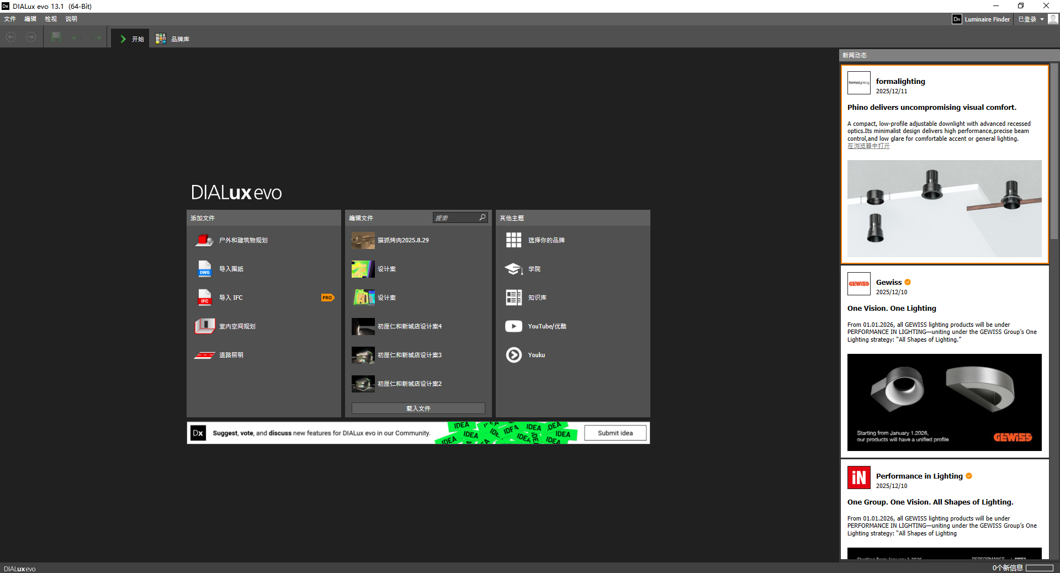Click the YouTube/优酷 label text
This screenshot has height=573, width=1060.
547,326
